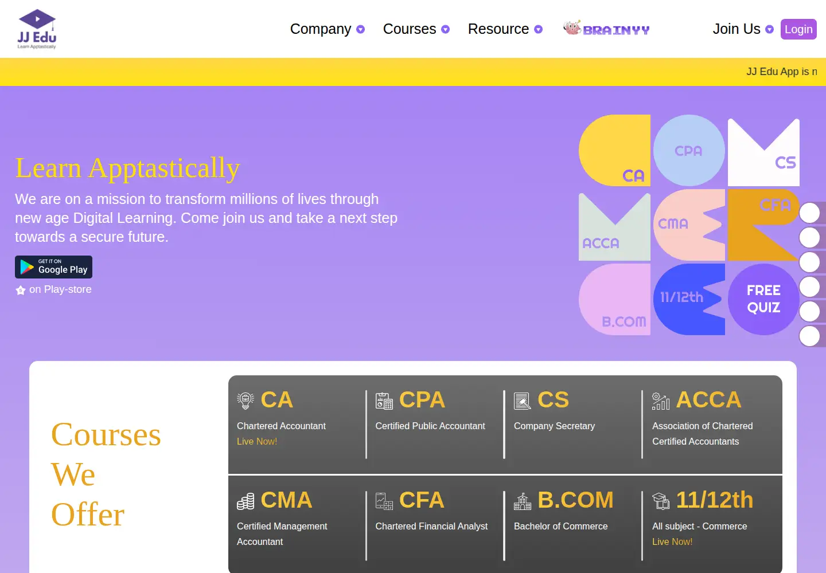Viewport: 826px width, 573px height.
Task: Expand the Resource dropdown arrow
Action: [538, 29]
